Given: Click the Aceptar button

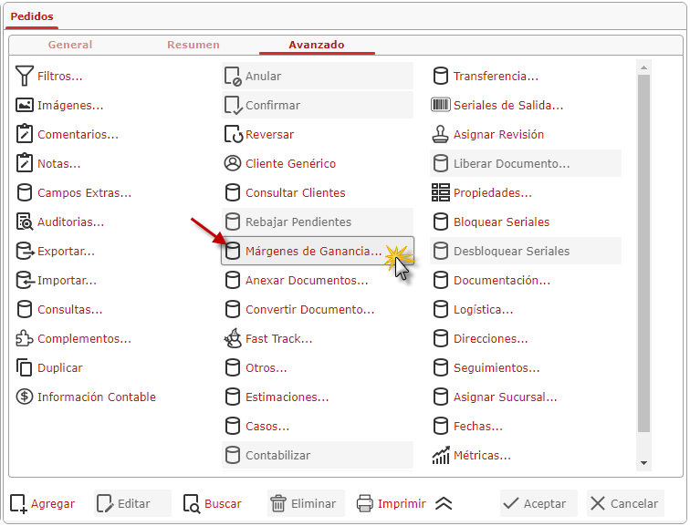Looking at the screenshot, I should pyautogui.click(x=538, y=503).
